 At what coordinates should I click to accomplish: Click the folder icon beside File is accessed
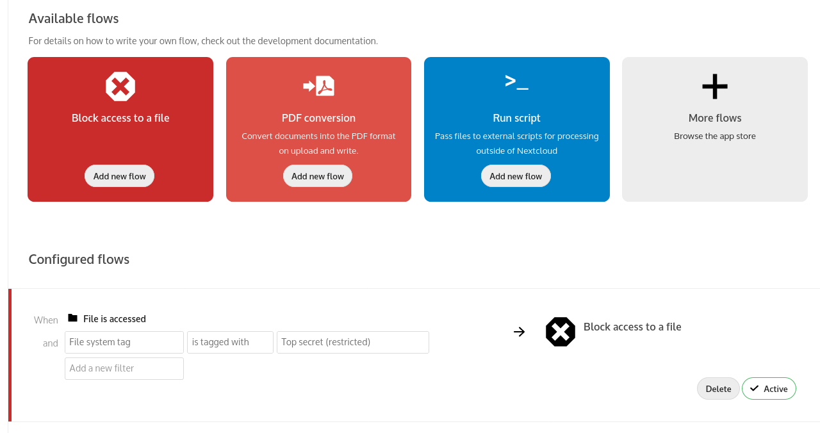click(x=72, y=318)
